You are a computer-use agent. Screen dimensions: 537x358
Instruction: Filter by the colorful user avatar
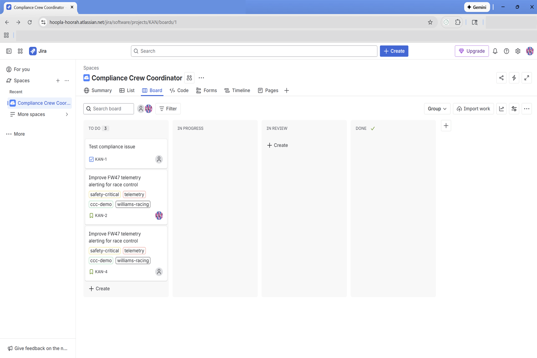pyautogui.click(x=149, y=109)
